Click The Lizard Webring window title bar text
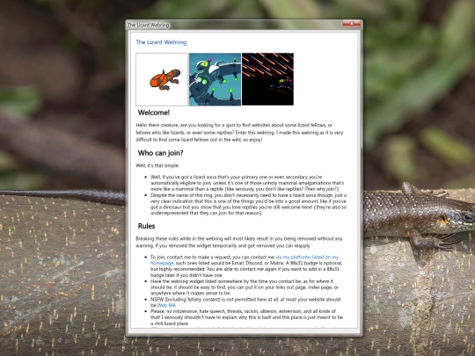This screenshot has width=475, height=356. [x=148, y=25]
